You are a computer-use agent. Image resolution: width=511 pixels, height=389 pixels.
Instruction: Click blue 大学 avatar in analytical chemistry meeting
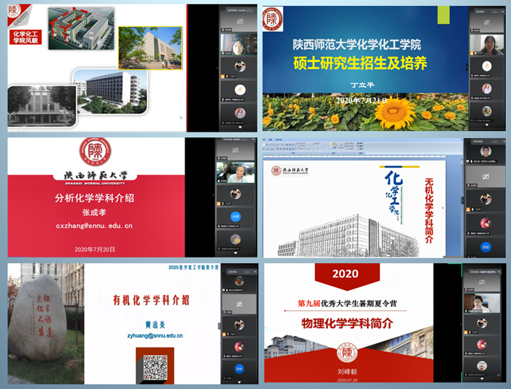pyautogui.click(x=234, y=216)
